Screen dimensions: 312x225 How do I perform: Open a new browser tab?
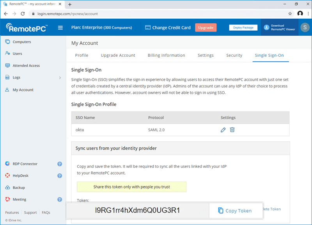(x=70, y=4)
